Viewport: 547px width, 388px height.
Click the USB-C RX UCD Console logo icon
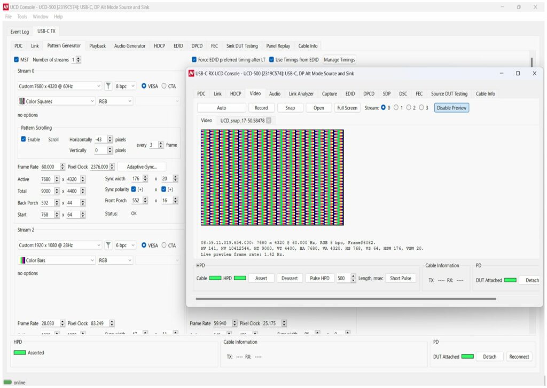click(x=191, y=74)
